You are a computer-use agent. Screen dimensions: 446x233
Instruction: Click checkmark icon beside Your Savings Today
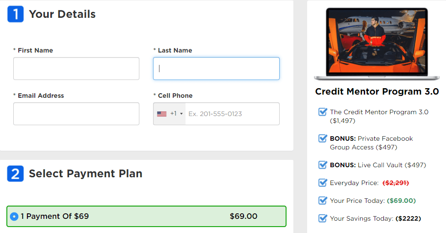[323, 218]
